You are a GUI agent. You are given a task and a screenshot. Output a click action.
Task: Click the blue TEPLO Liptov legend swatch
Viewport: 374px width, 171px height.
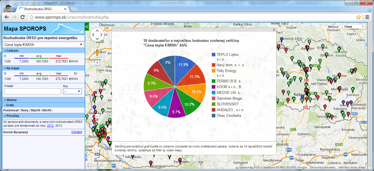(x=214, y=54)
